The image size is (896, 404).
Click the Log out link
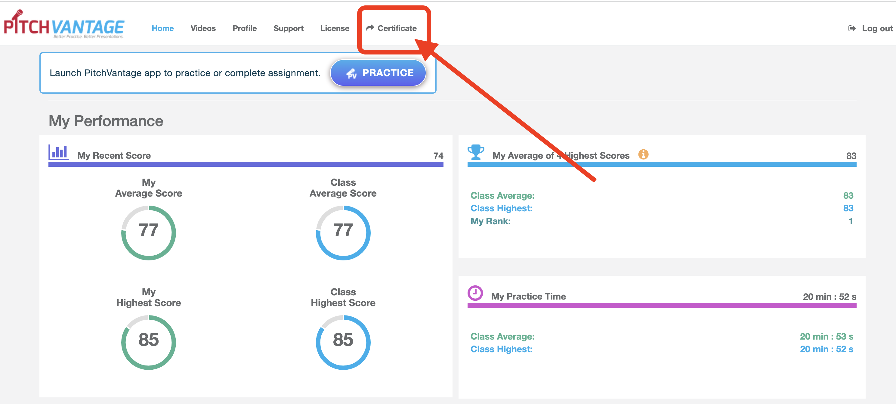(877, 29)
